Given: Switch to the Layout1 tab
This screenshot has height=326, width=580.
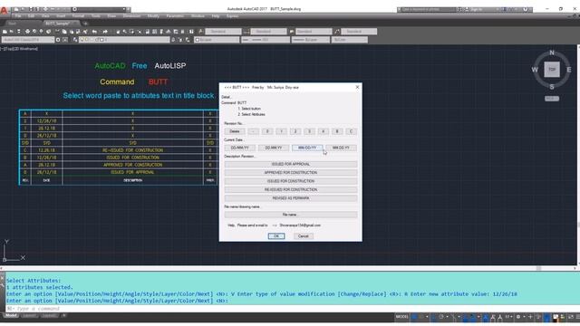Looking at the screenshot, I should click(29, 316).
